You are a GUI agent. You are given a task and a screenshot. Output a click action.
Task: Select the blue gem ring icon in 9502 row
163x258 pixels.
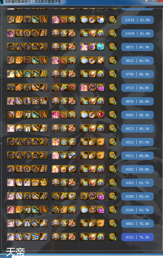click(x=72, y=156)
